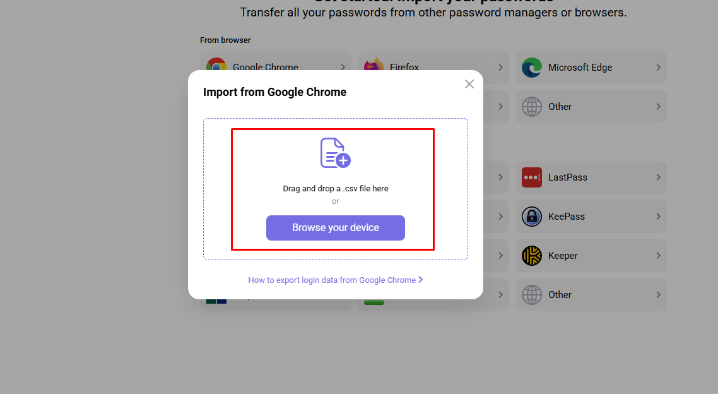Screen dimensions: 718x394
Task: Click the Microsoft Edge logo icon
Action: [532, 68]
